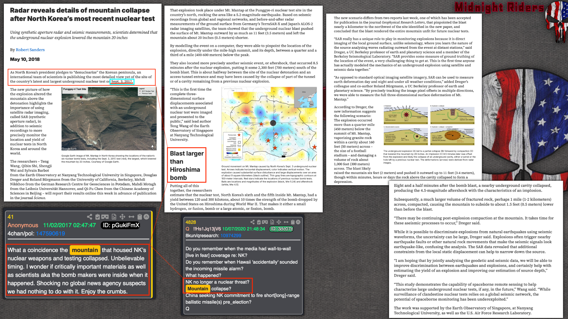Viewport: 568px width, 319px height.
Task: Click the 'Anonymous' poster name
Action: coord(23,225)
